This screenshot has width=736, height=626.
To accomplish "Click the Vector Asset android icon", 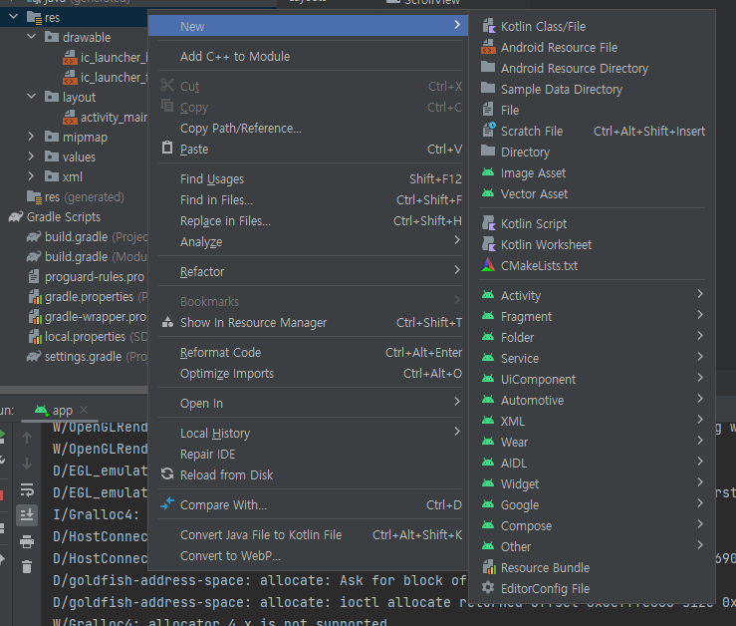I will point(488,193).
